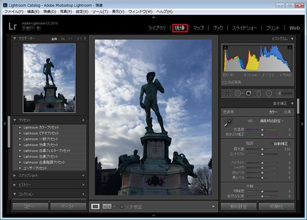Viewport: 307px width, 220px height.
Task: Click the Lr logo identity plate
Action: pos(12,26)
